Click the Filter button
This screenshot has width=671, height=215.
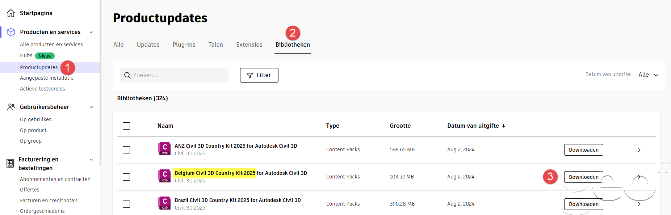(259, 75)
